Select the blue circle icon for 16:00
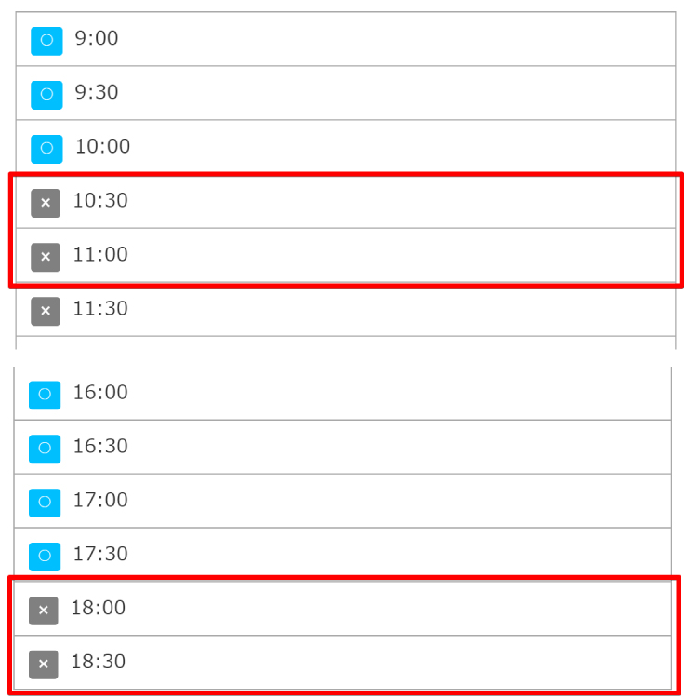Screen dimensions: 688x698 click(45, 395)
